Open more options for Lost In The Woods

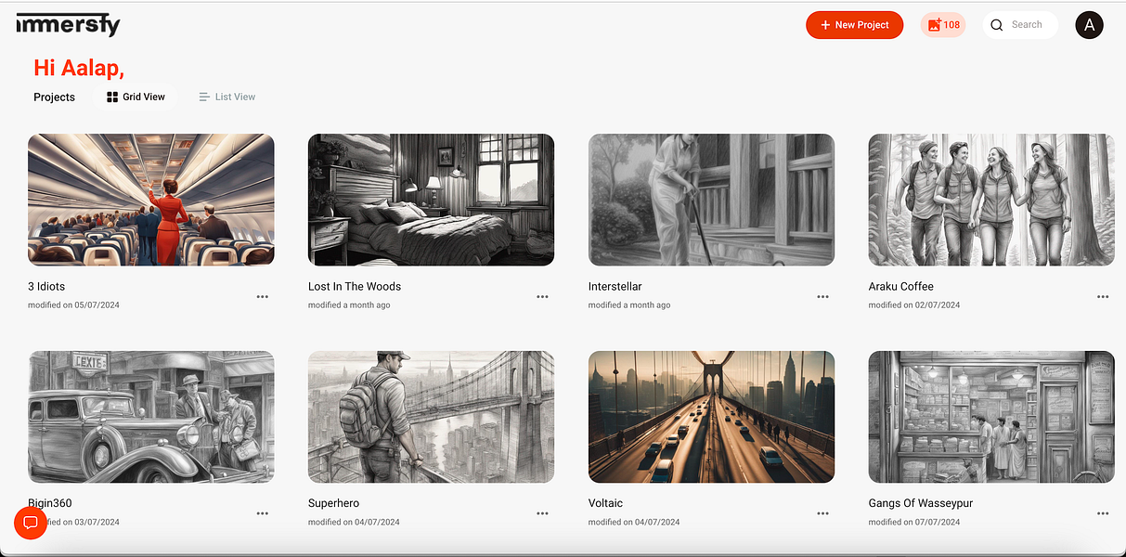tap(542, 297)
